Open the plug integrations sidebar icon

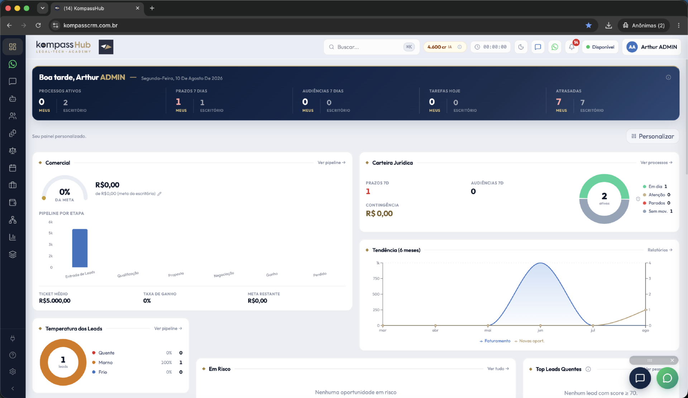13,338
